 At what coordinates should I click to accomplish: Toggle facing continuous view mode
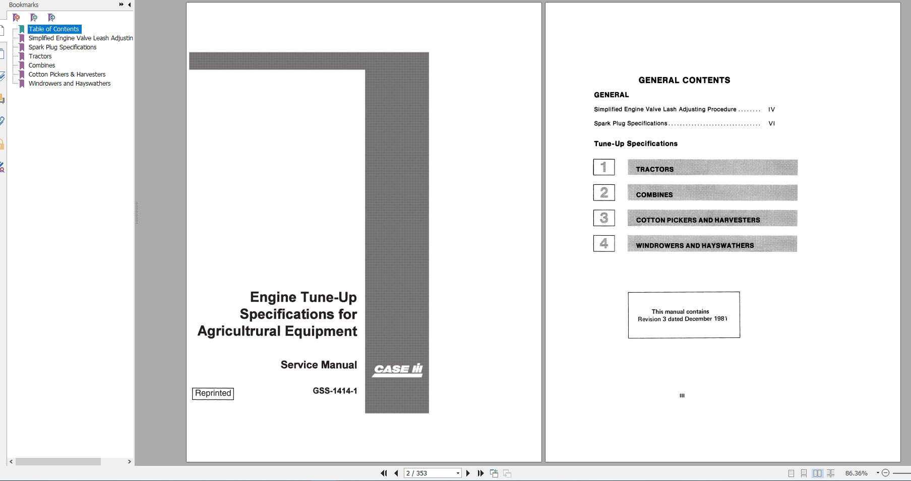831,473
